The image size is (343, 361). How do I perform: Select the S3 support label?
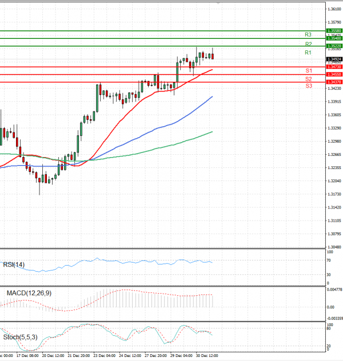[309, 86]
